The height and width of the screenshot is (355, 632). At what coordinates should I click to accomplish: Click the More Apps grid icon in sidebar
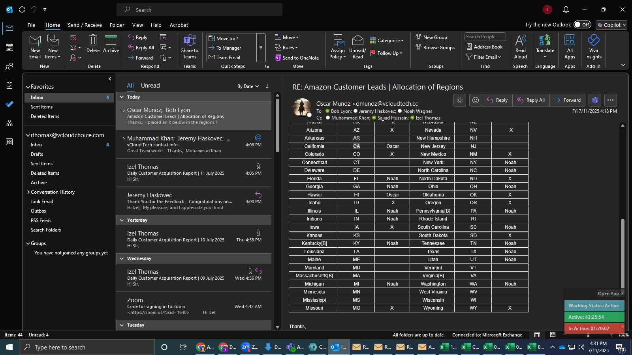9,142
